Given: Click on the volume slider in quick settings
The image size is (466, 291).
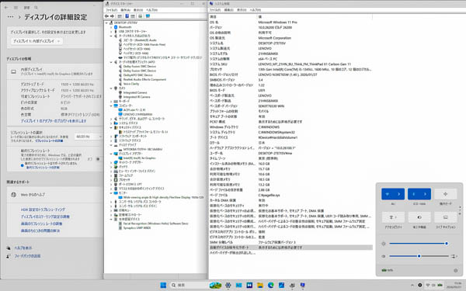Looking at the screenshot, I should 419,256.
